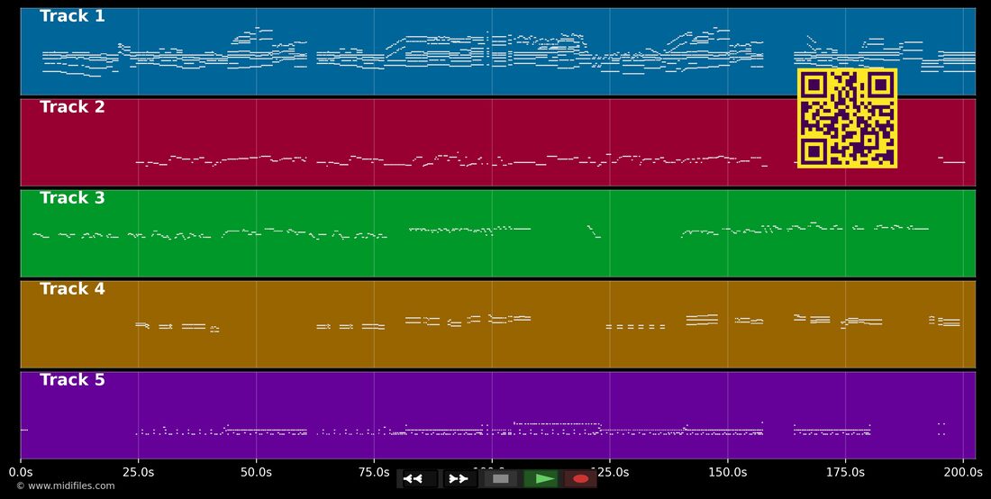This screenshot has height=499, width=991.
Task: Click the 50.0s mark on time axis
Action: [x=256, y=473]
